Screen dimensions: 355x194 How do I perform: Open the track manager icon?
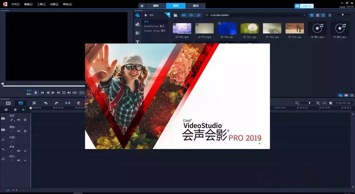pos(6,109)
